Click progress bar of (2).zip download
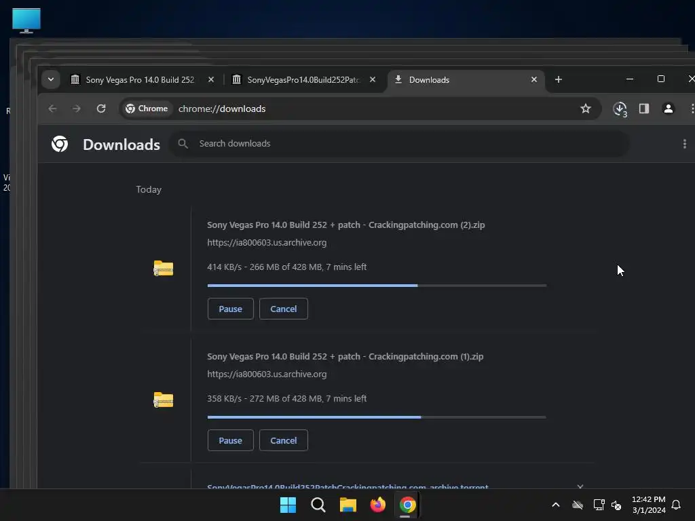Image resolution: width=695 pixels, height=521 pixels. pyautogui.click(x=377, y=286)
